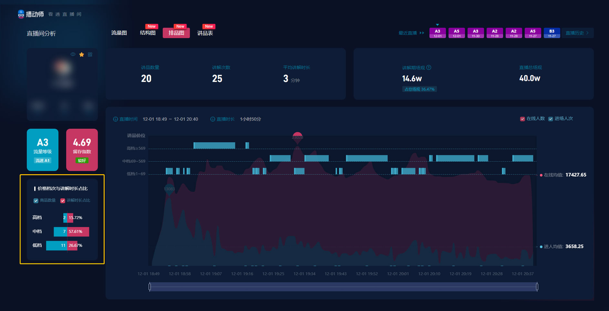
Task: Select the 结构图 tab
Action: click(x=148, y=33)
